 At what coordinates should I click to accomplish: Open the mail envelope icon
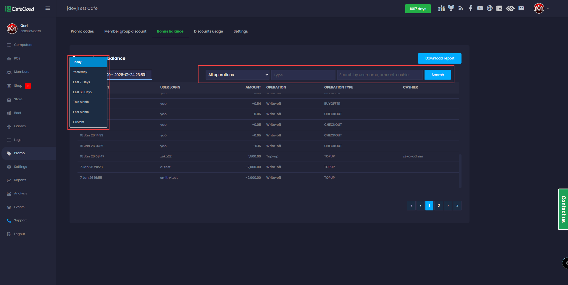pyautogui.click(x=521, y=8)
